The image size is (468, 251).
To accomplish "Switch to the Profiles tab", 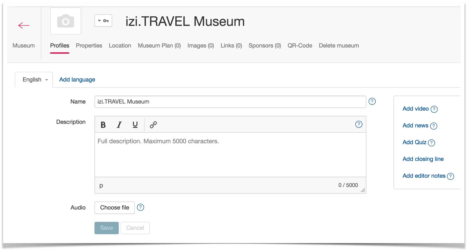I will (x=60, y=46).
